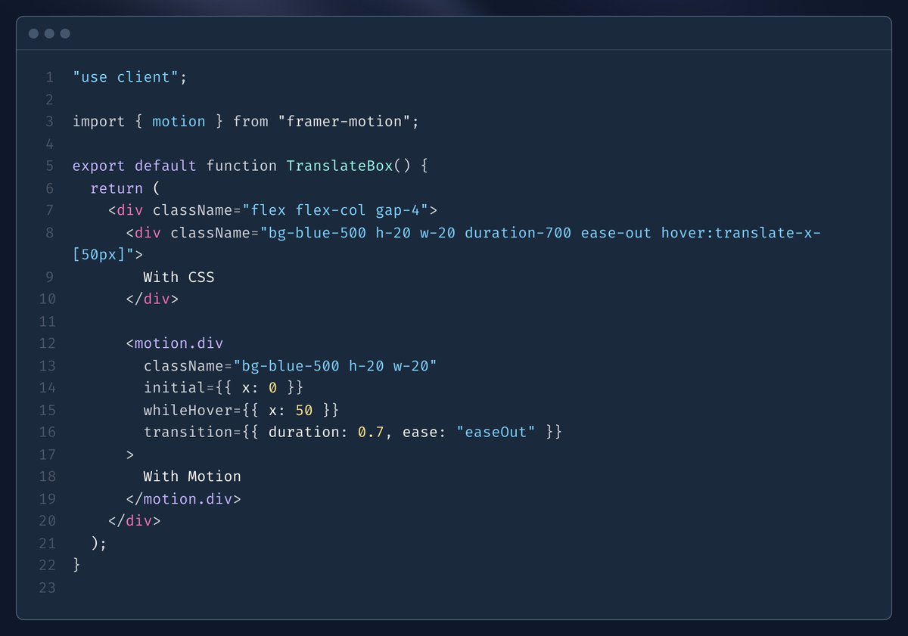This screenshot has height=636, width=908.
Task: Click line number 1 in the gutter
Action: 49,77
